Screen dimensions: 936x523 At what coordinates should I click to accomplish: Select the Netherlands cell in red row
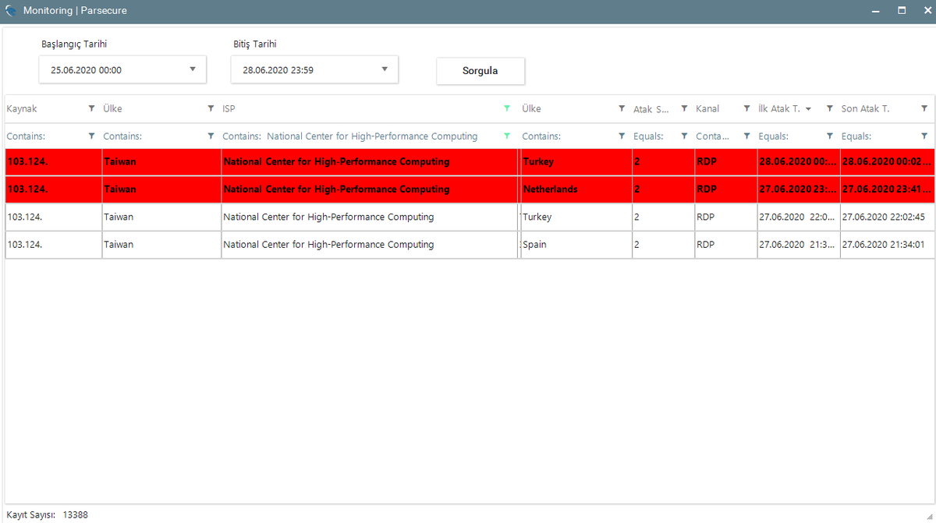(x=576, y=189)
